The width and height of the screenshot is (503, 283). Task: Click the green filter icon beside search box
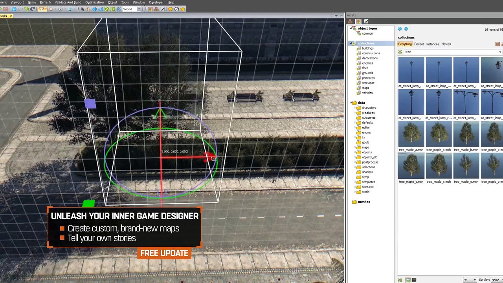click(400, 52)
